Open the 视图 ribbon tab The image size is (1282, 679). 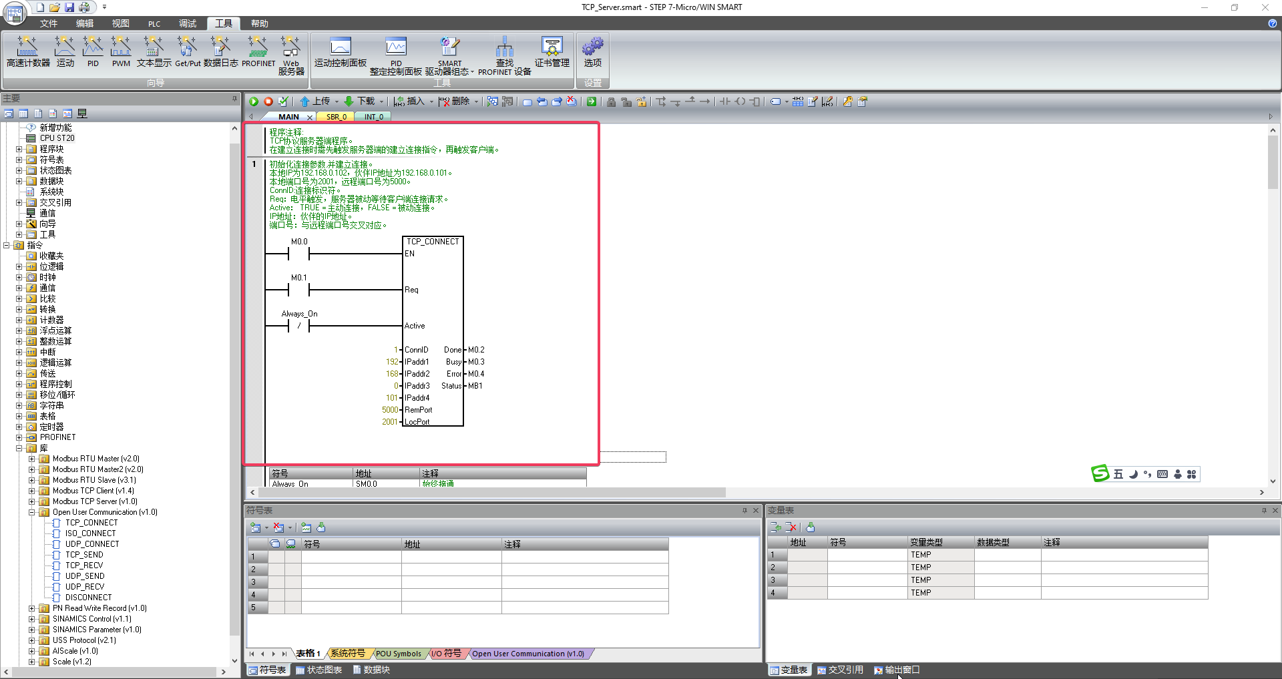click(121, 23)
